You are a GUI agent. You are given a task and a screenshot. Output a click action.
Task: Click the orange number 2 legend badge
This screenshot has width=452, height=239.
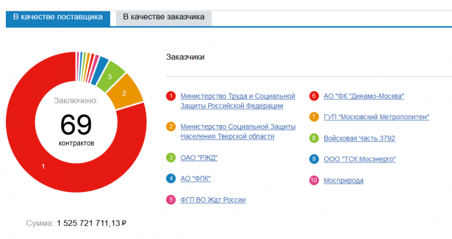(171, 126)
